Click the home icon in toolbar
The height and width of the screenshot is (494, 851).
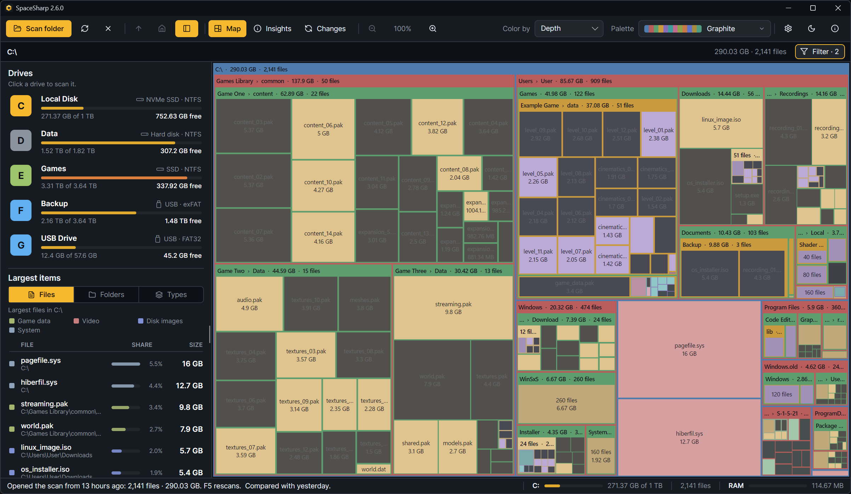[162, 29]
